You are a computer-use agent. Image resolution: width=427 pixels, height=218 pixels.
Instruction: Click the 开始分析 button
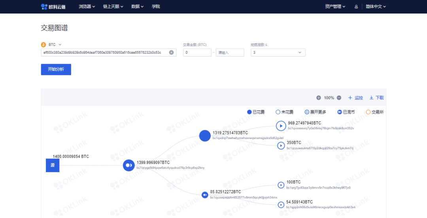[x=56, y=70]
